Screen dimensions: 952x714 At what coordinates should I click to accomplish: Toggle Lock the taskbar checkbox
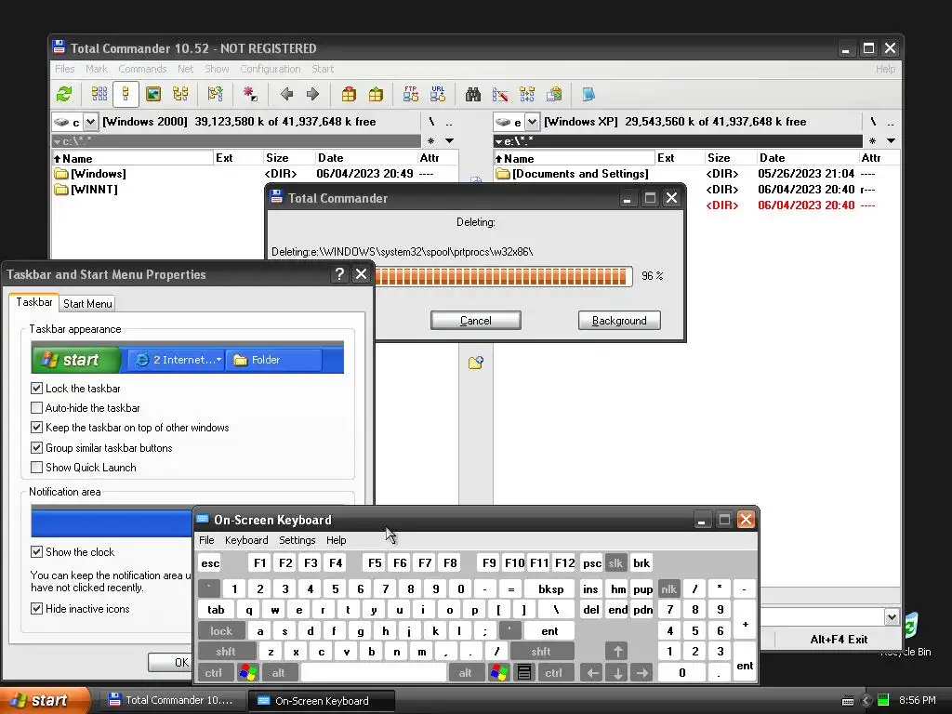tap(36, 388)
